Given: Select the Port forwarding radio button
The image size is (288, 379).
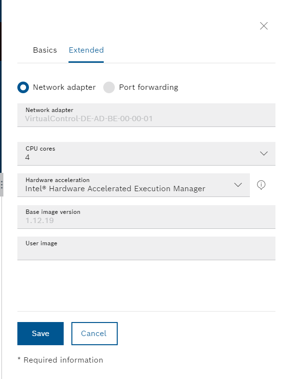Looking at the screenshot, I should (109, 87).
